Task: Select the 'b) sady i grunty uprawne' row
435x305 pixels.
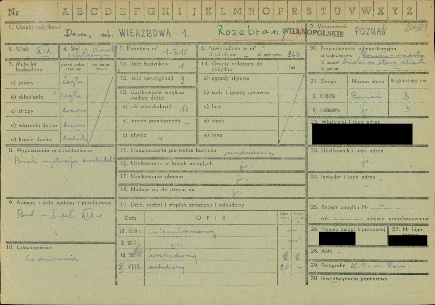Action: (x=236, y=92)
